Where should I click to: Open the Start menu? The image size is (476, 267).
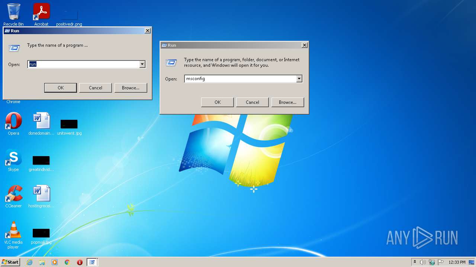pos(10,262)
